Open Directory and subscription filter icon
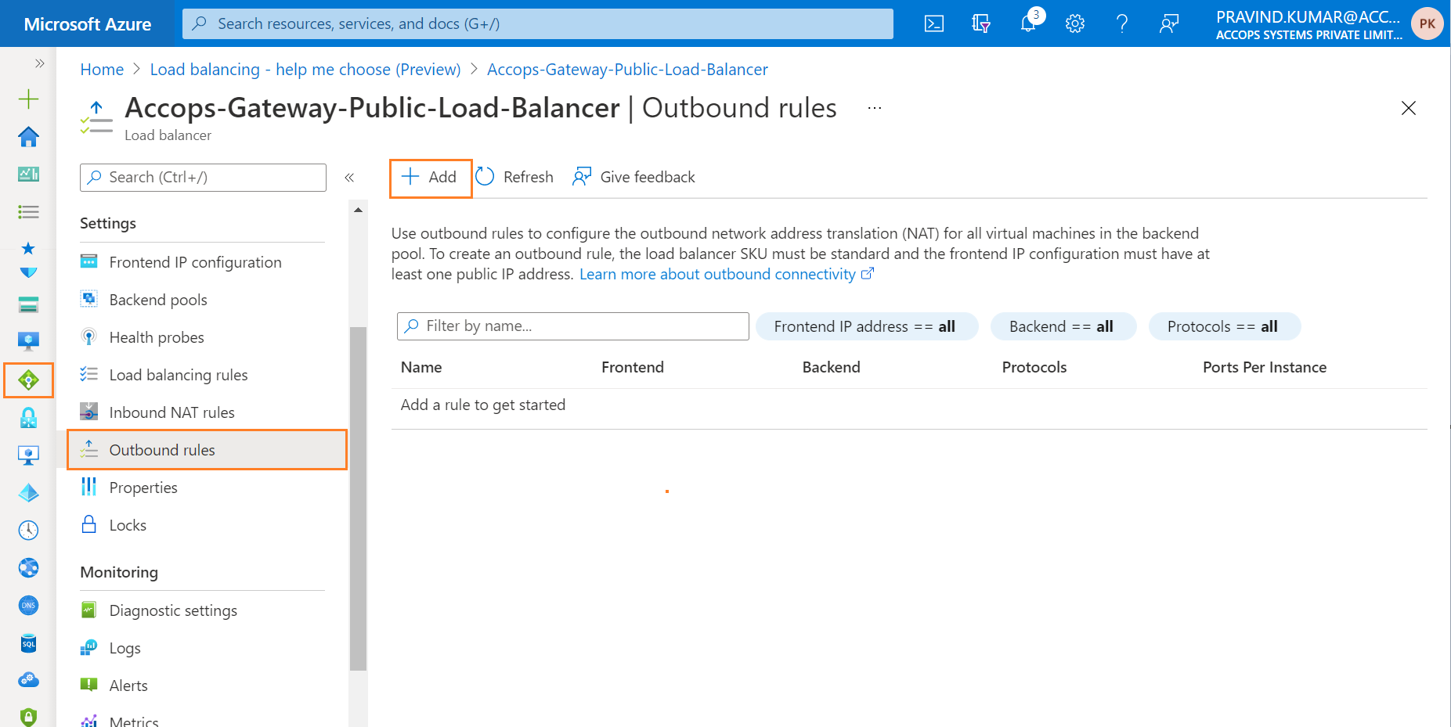The height and width of the screenshot is (727, 1451). coord(980,23)
